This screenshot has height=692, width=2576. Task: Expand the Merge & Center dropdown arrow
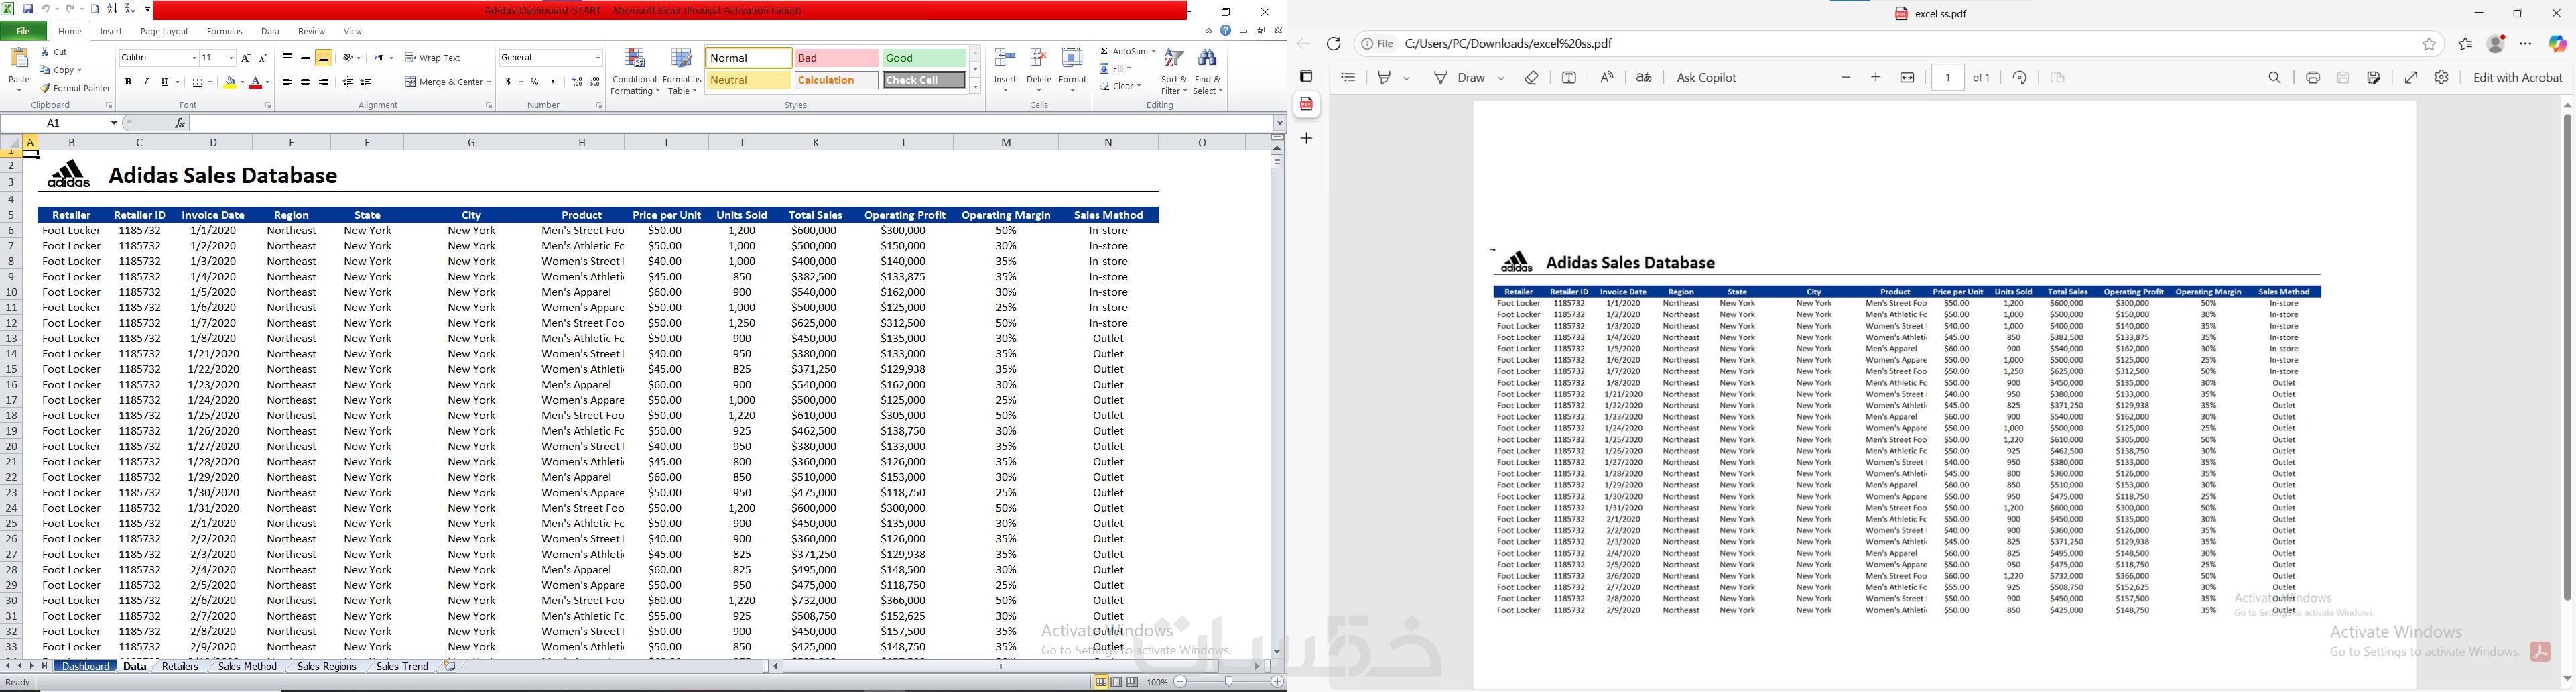488,82
